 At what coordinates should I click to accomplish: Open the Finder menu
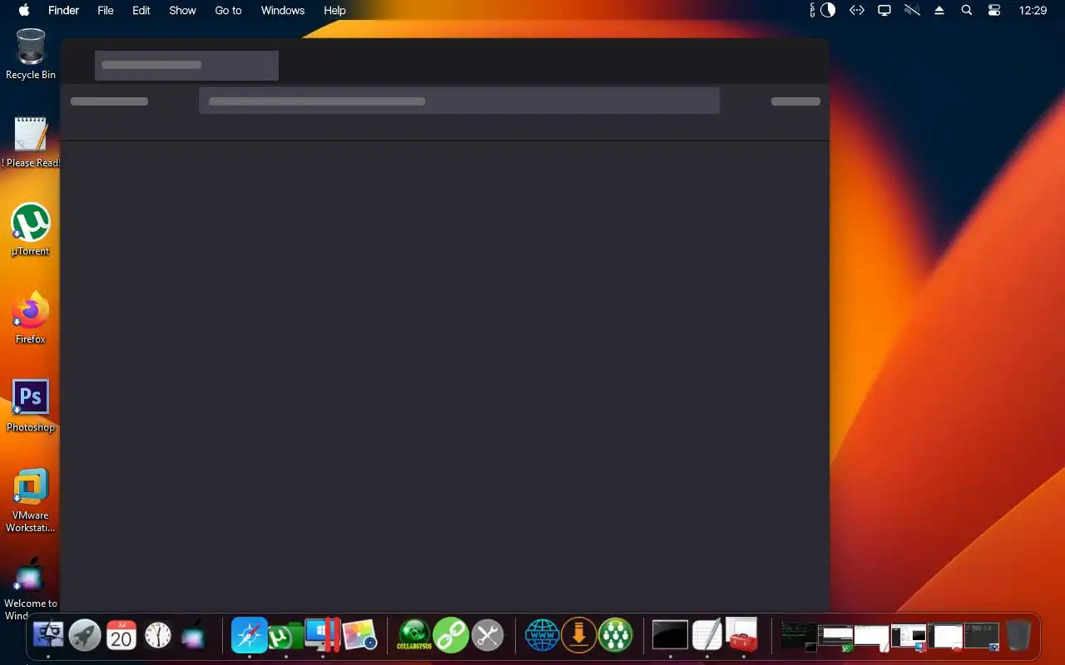[63, 10]
